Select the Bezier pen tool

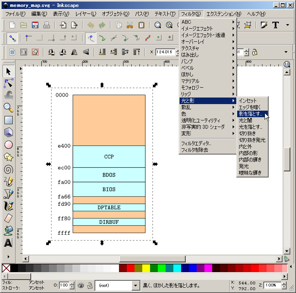pyautogui.click(x=8, y=194)
